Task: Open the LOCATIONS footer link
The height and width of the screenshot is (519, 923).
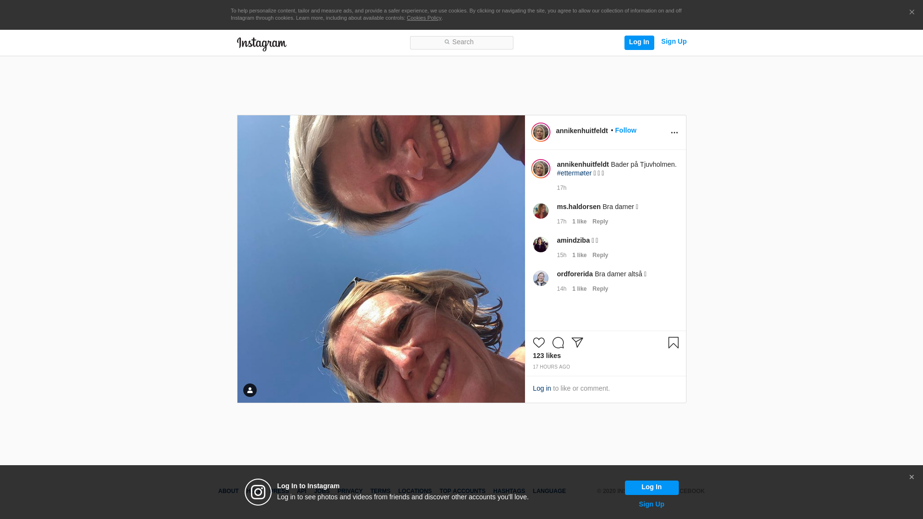Action: [x=415, y=491]
